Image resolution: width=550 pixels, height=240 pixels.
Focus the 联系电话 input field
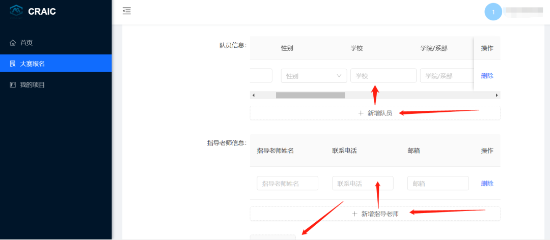[x=363, y=184]
